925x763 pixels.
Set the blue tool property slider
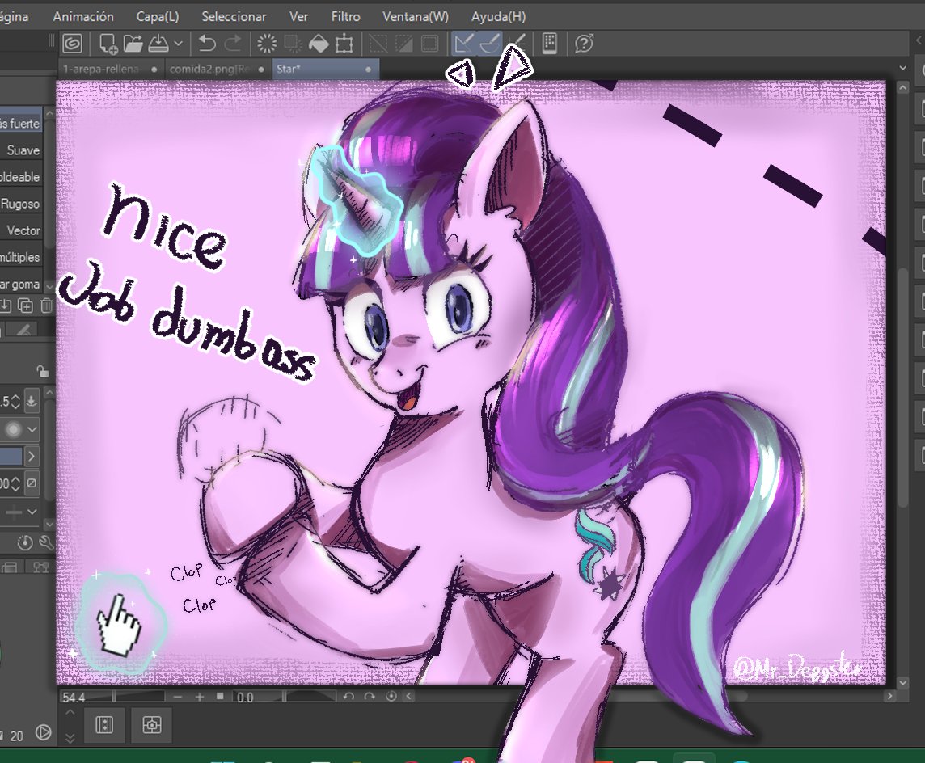click(11, 456)
